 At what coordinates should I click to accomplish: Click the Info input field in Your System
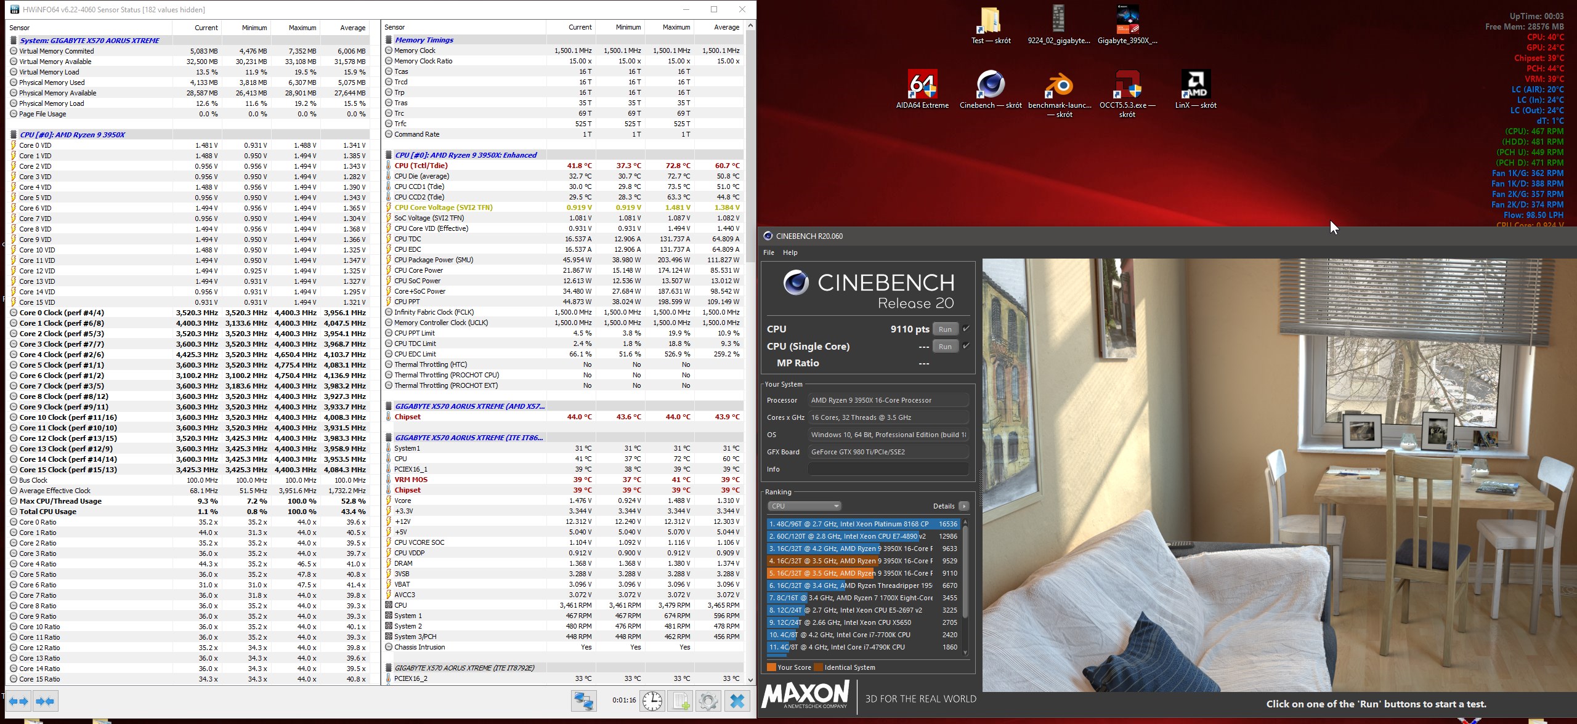[888, 469]
